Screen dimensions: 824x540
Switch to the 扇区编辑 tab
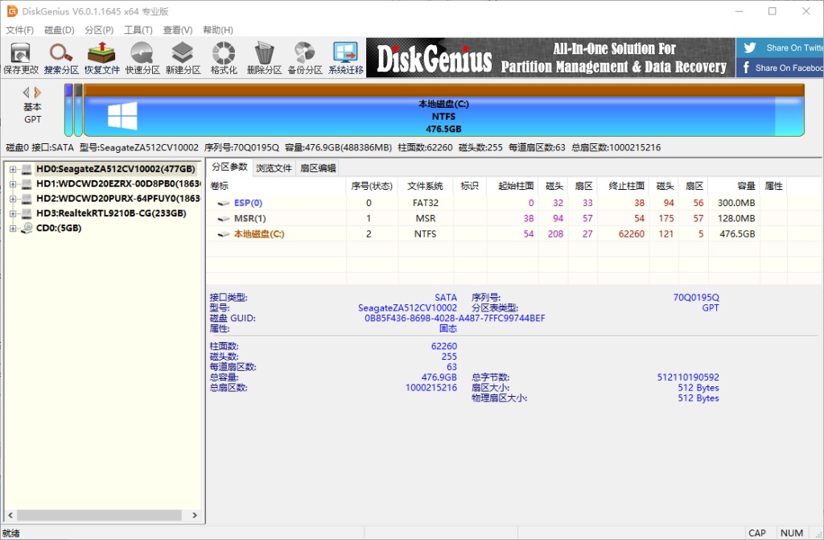point(318,168)
